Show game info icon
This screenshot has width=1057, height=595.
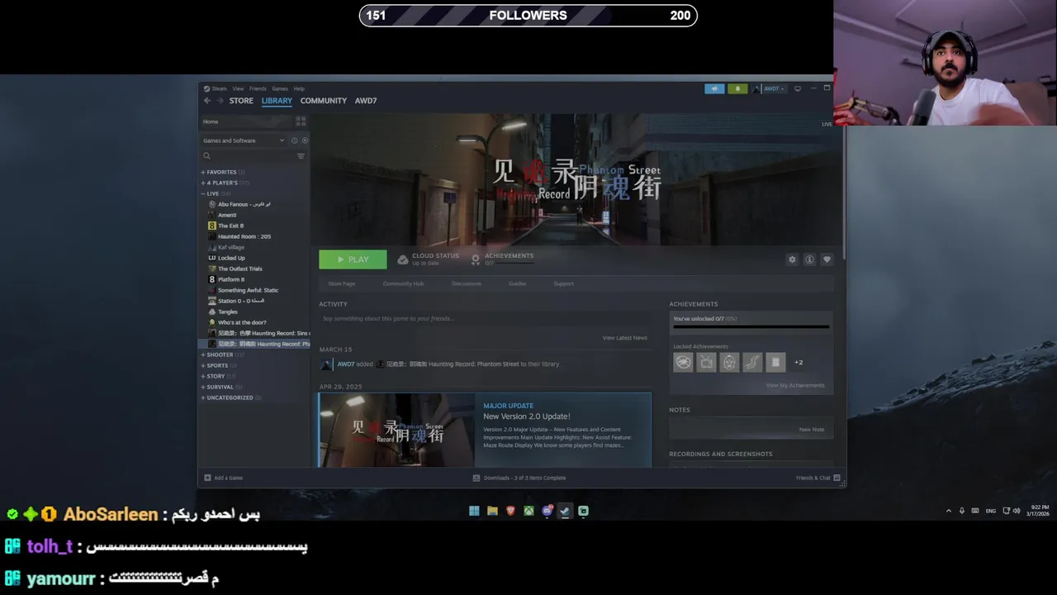809,259
